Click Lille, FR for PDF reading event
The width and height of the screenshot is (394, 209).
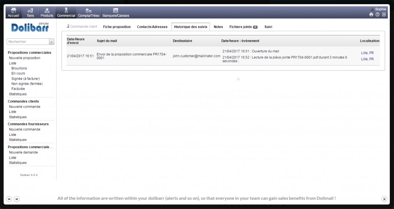coord(367,59)
